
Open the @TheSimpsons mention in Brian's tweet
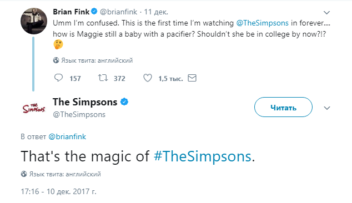tap(262, 23)
